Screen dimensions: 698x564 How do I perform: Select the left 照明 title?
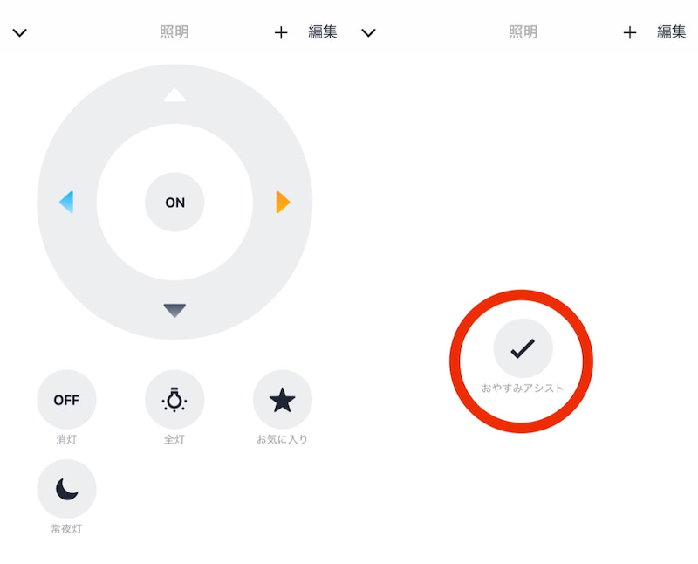click(x=174, y=31)
